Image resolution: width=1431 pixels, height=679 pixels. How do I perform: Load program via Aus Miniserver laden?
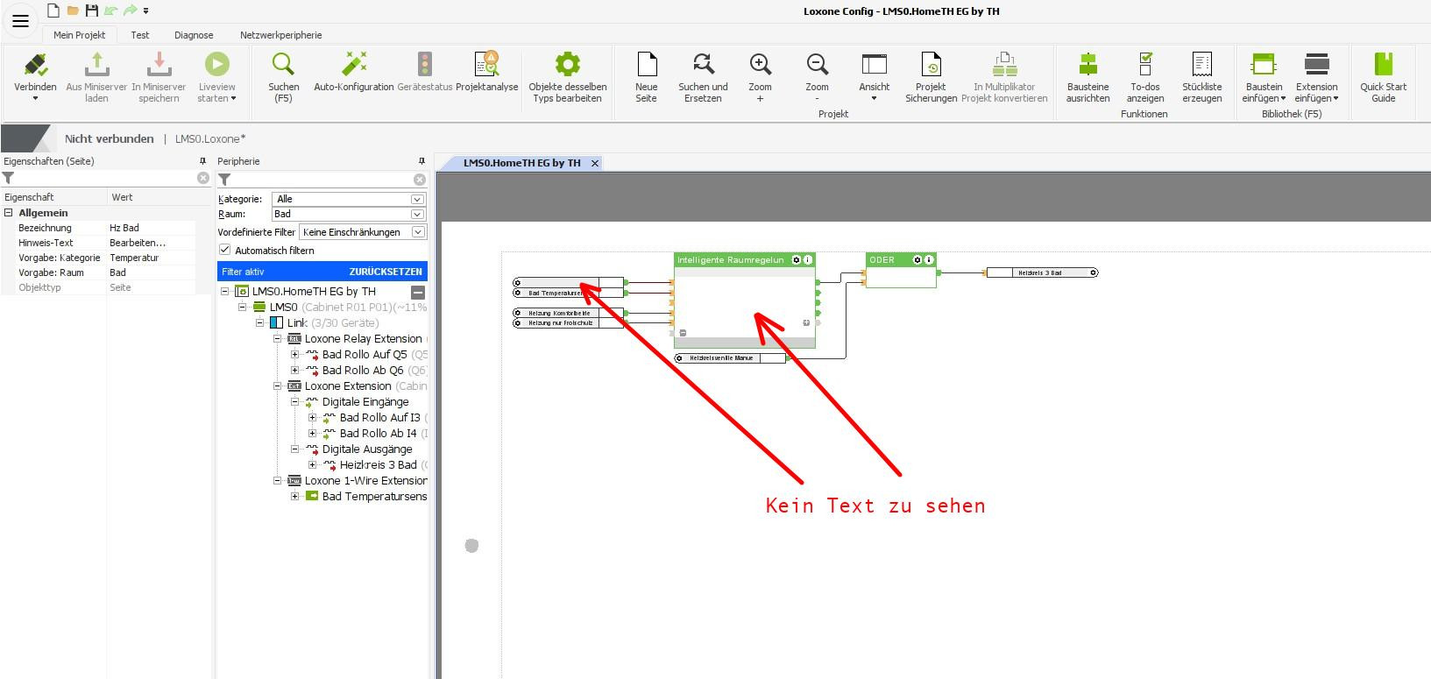[x=96, y=77]
